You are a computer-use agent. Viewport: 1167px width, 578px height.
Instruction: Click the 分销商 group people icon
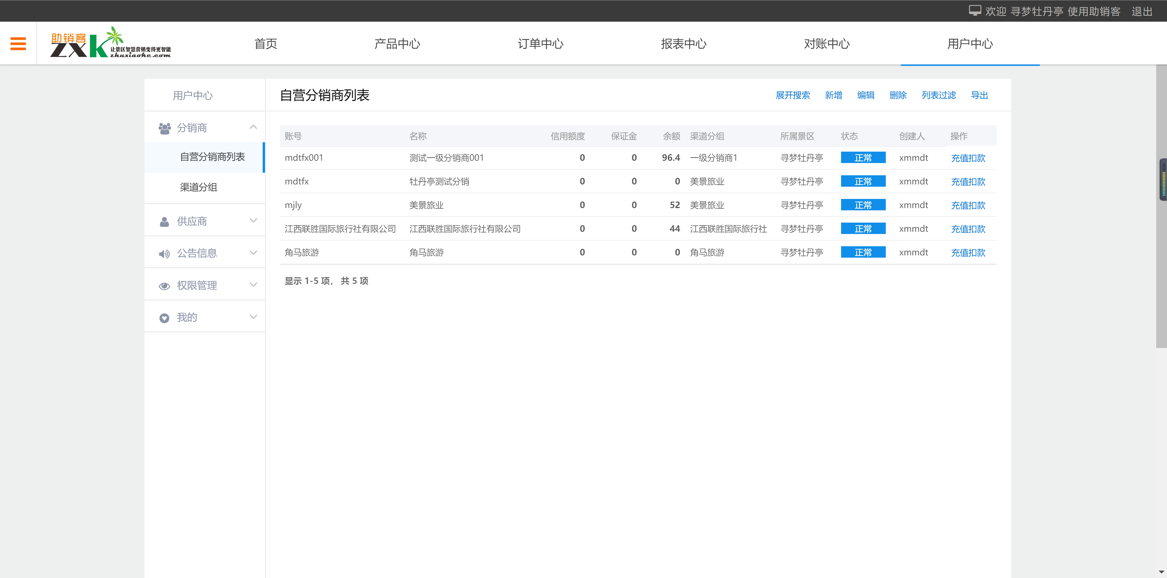164,128
